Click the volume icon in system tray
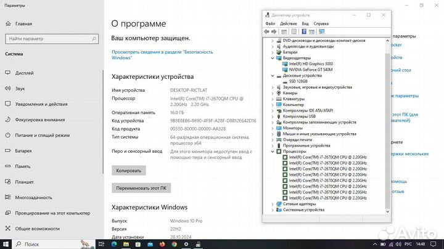This screenshot has width=444, height=249. coord(398,244)
